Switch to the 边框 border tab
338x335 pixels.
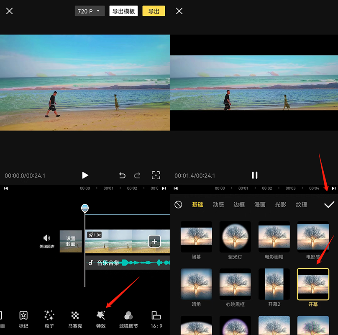pyautogui.click(x=239, y=204)
